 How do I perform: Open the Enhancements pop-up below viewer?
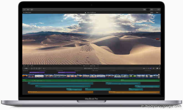tap(28, 66)
